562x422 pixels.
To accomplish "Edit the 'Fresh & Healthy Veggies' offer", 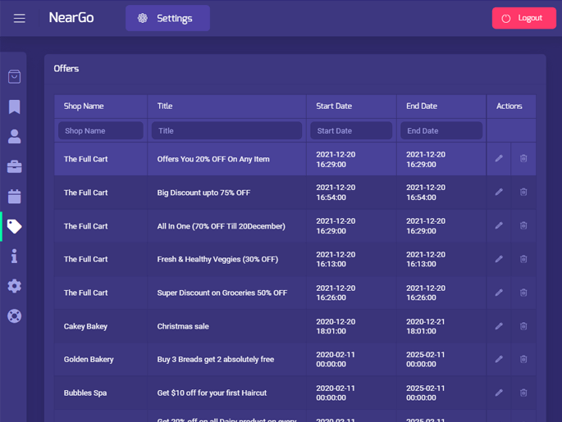I will tap(499, 259).
